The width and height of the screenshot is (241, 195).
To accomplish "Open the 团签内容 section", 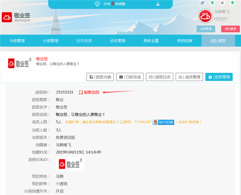I will 100,77.
